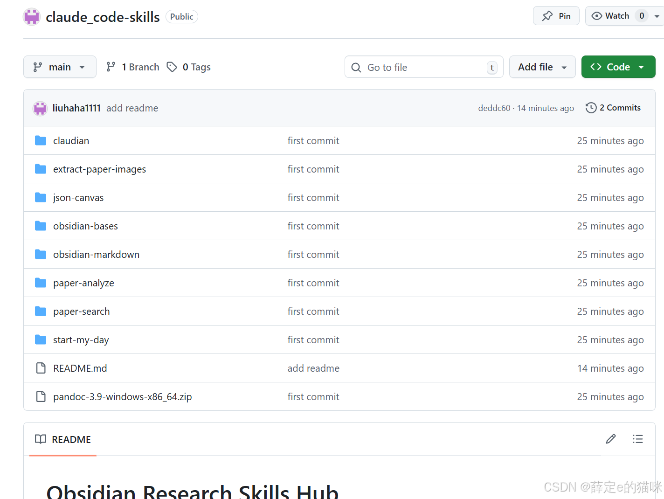This screenshot has width=664, height=499.
Task: Open the liuhaha1111 profile link
Action: tap(76, 108)
